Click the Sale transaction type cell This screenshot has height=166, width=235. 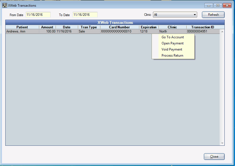coord(89,31)
